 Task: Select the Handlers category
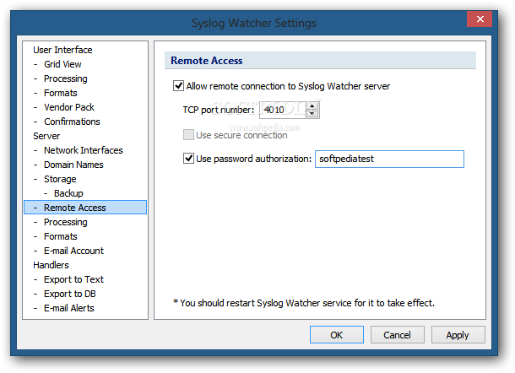pyautogui.click(x=51, y=265)
